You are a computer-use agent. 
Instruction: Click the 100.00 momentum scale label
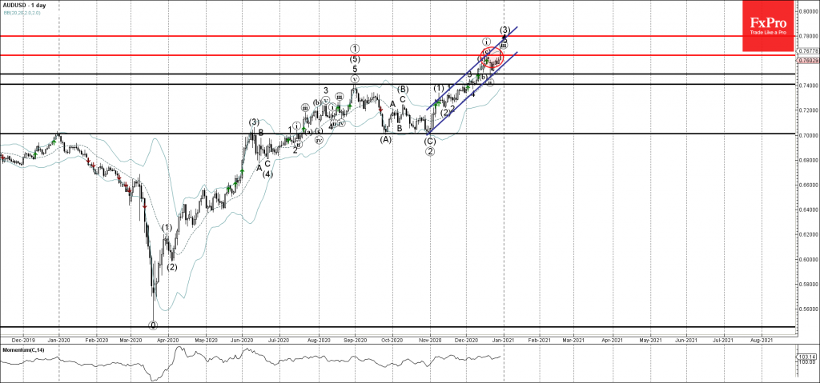tap(806, 362)
